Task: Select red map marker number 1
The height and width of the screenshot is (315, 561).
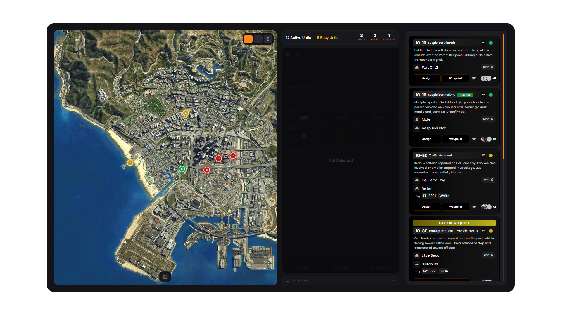Action: (233, 156)
